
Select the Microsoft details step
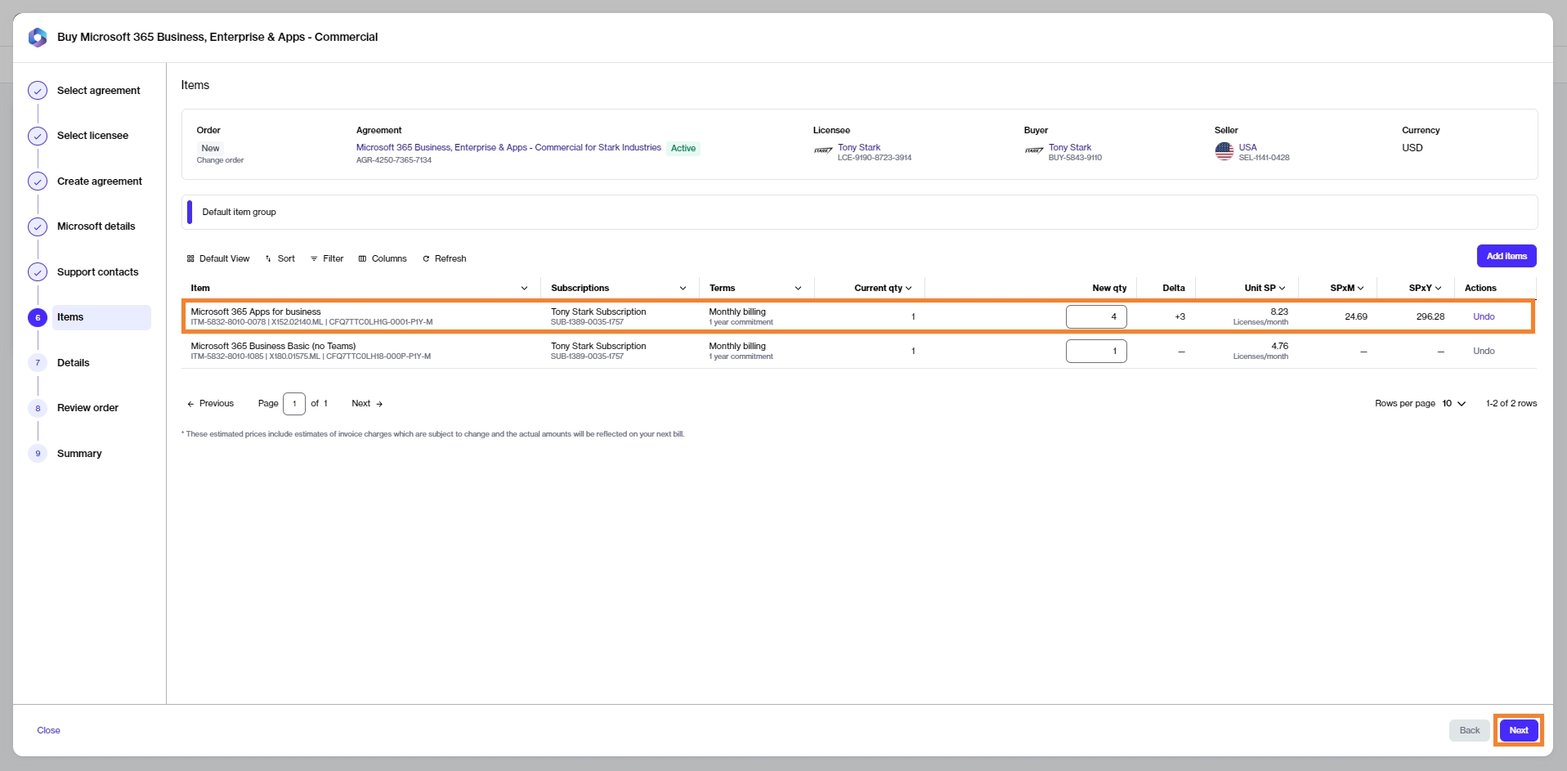pyautogui.click(x=96, y=226)
